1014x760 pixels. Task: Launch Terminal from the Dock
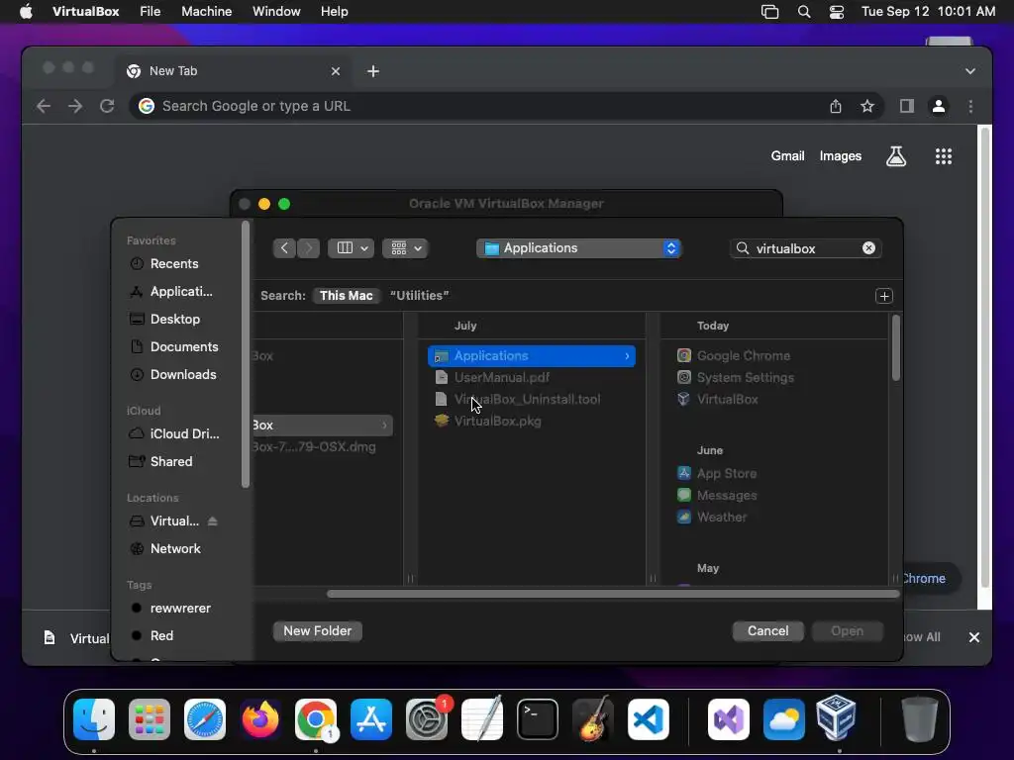coord(538,718)
